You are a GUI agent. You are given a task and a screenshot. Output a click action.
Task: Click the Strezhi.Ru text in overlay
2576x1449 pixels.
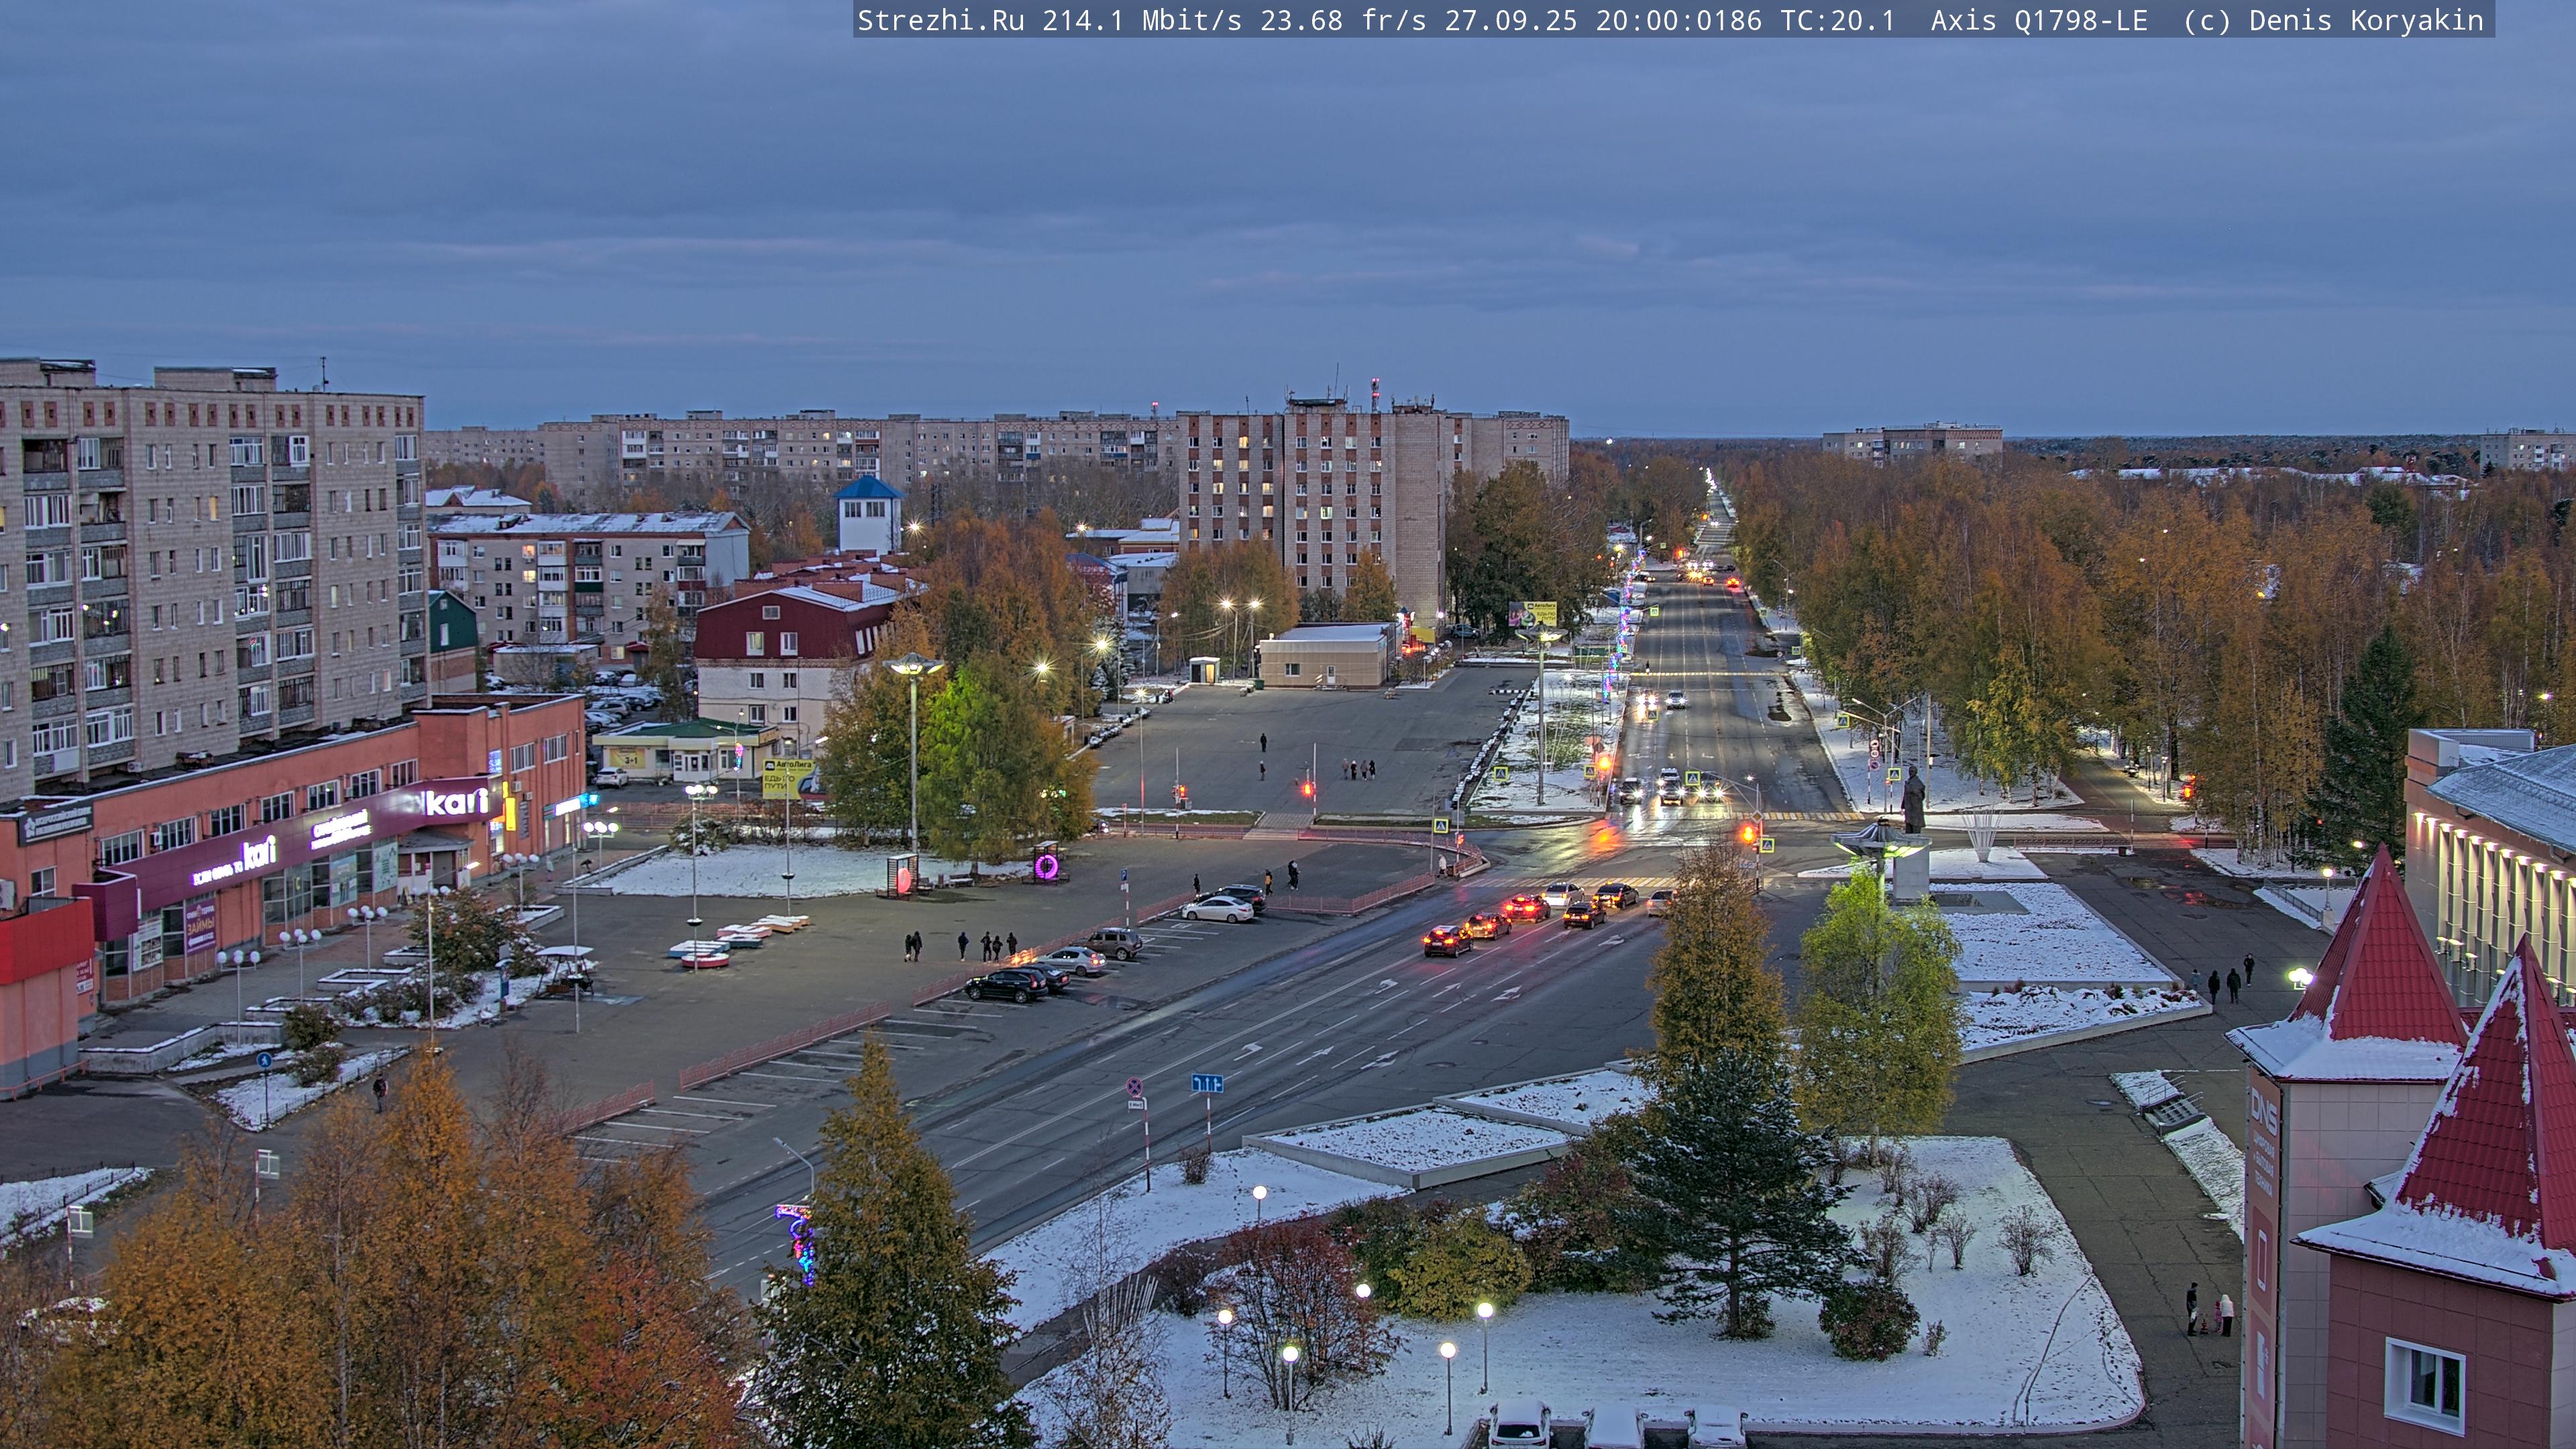point(940,20)
